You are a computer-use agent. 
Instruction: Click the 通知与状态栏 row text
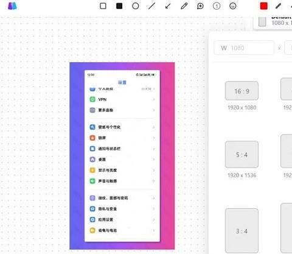click(x=109, y=149)
